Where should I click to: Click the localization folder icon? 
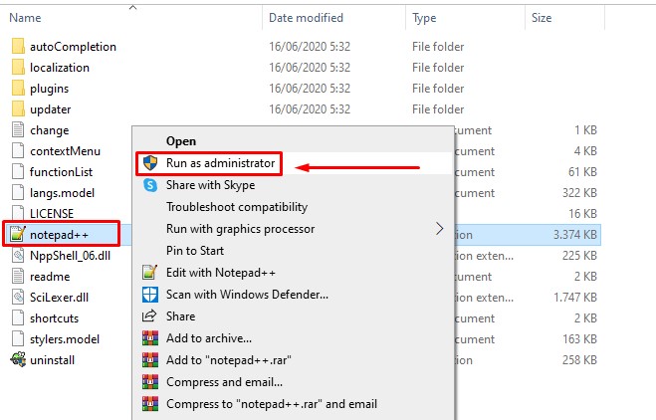coord(18,67)
